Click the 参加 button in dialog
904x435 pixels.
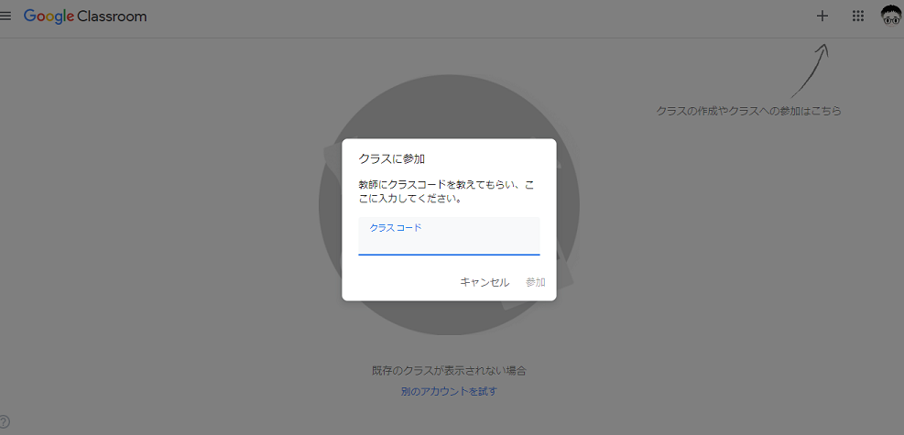pyautogui.click(x=536, y=282)
